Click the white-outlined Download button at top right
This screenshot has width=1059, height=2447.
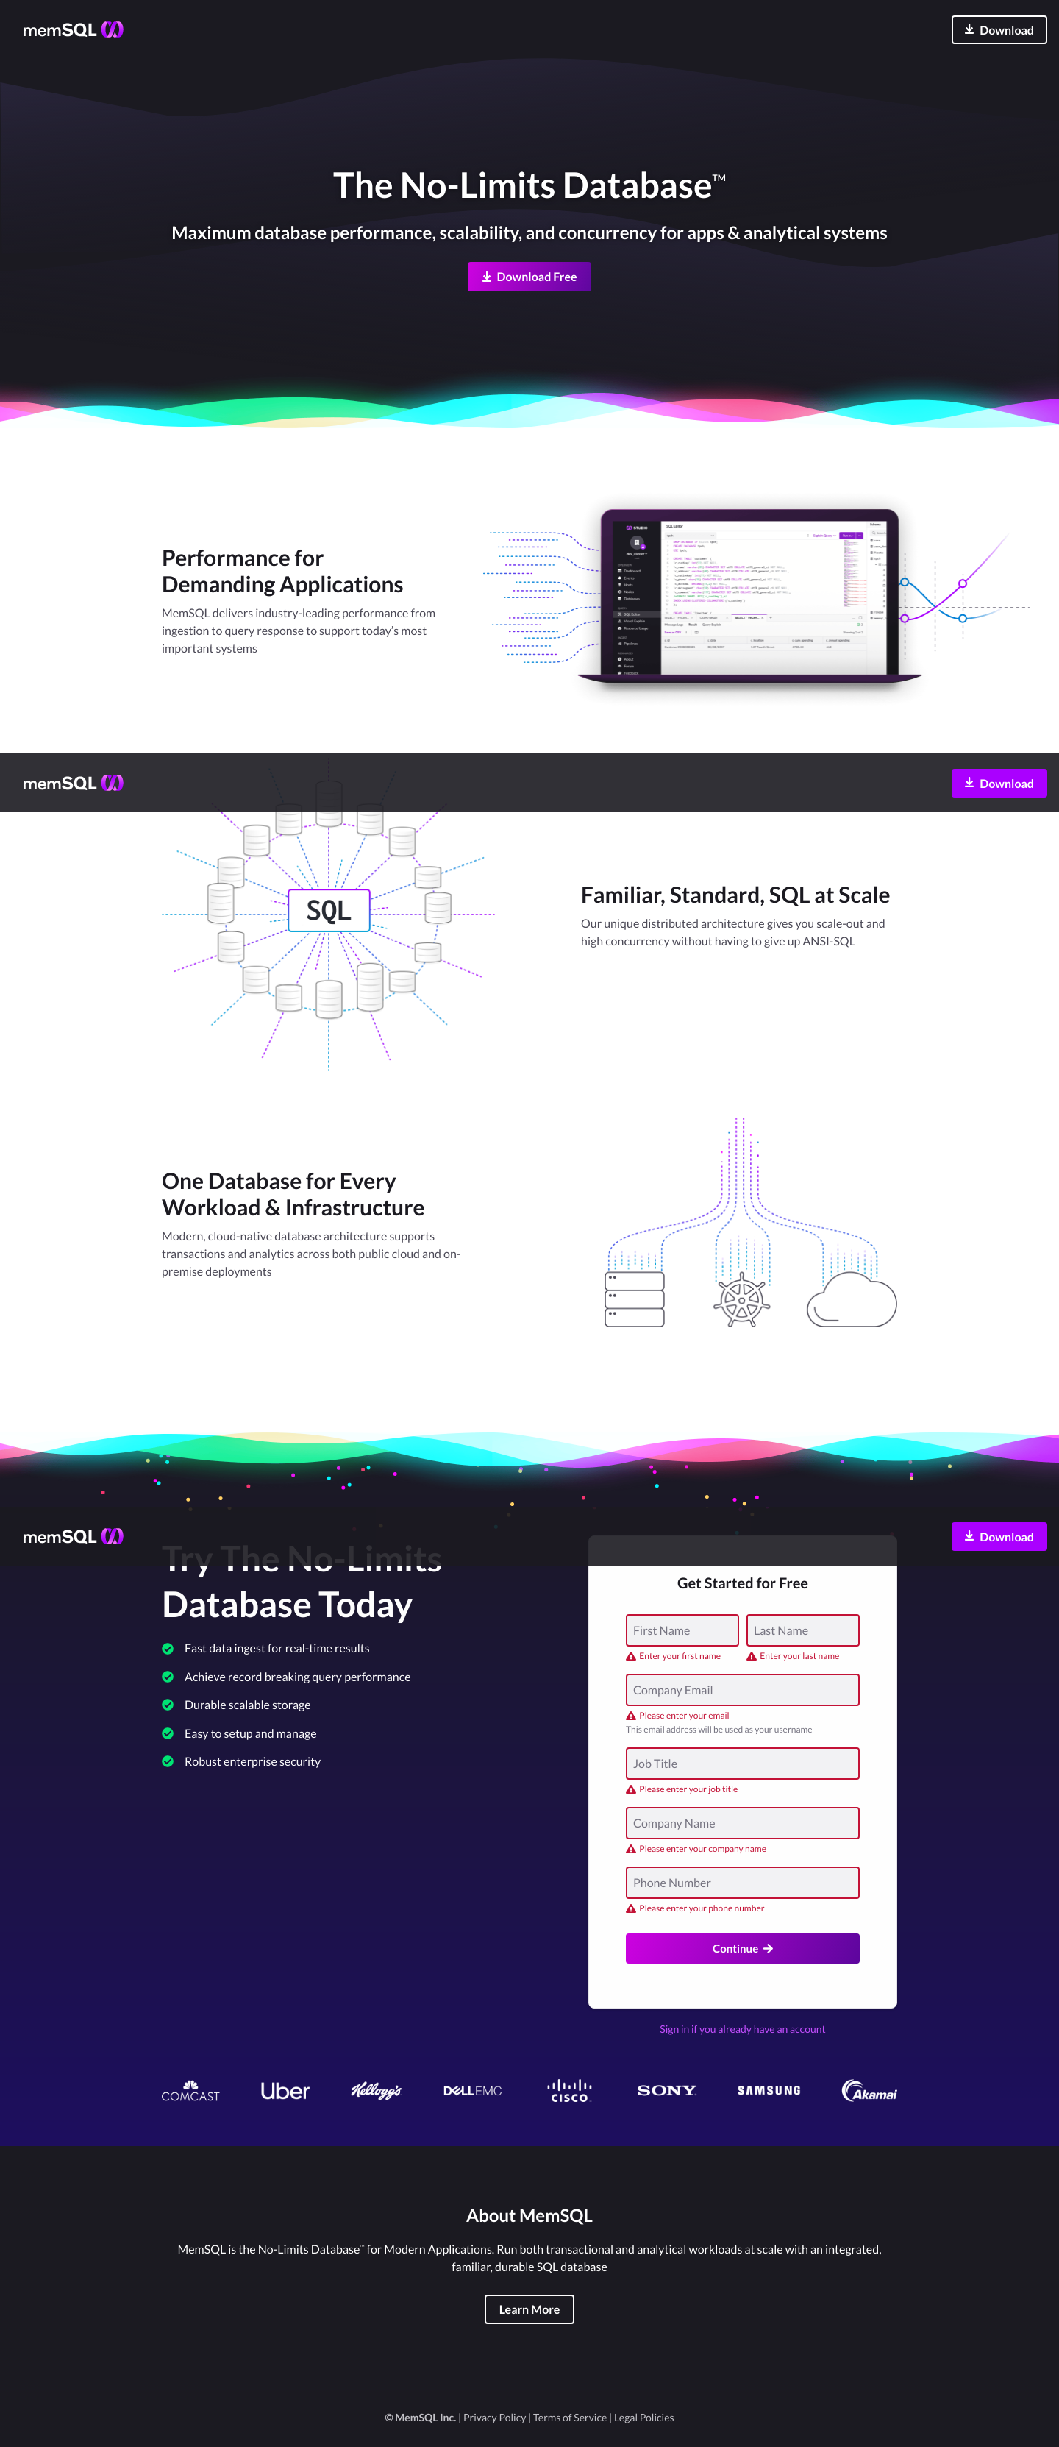[x=998, y=29]
